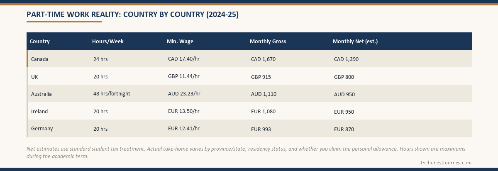498x171 pixels.
Task: Click the GBP 915 monthly gross cell
Action: [x=261, y=77]
